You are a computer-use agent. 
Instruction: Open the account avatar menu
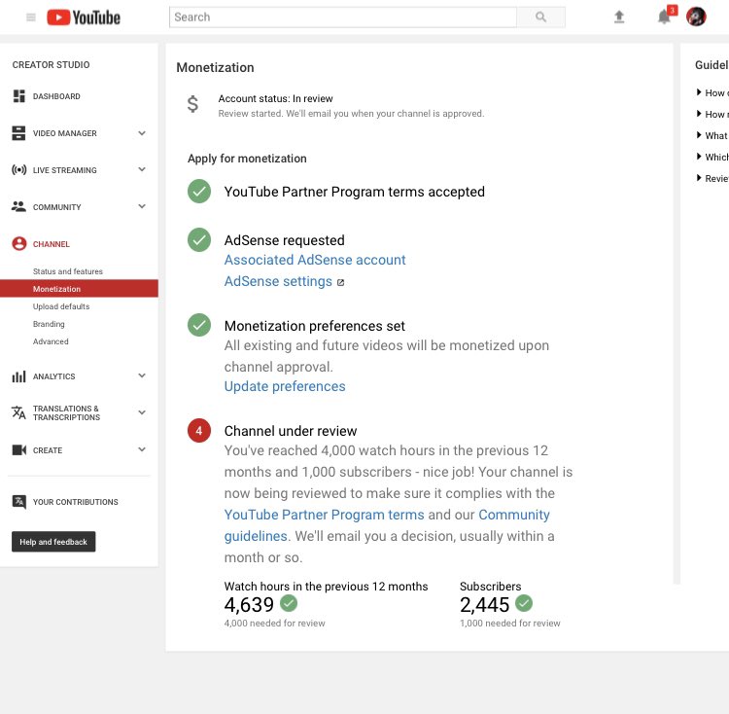(696, 18)
